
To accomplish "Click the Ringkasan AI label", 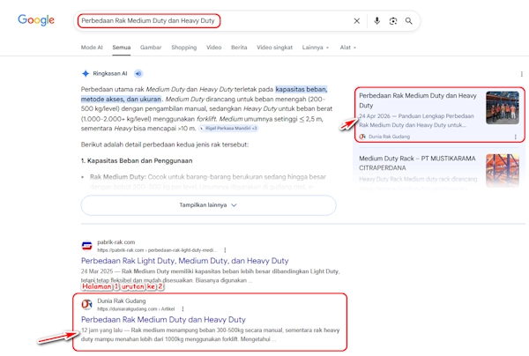I will pyautogui.click(x=110, y=73).
